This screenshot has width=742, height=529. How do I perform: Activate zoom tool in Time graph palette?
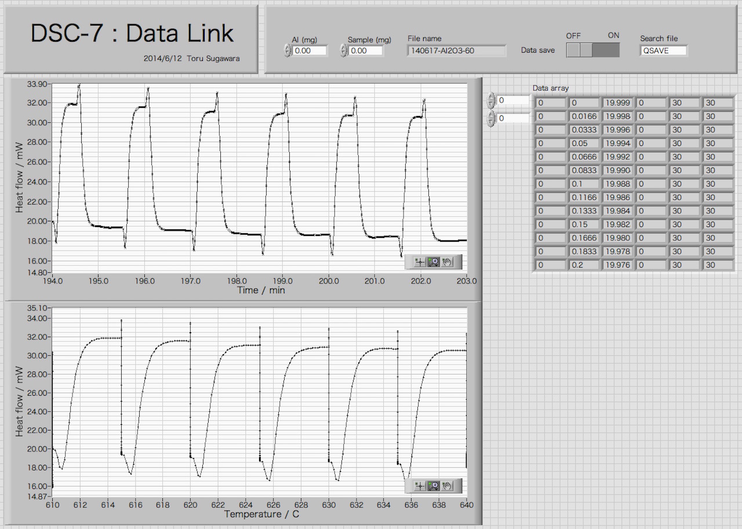click(433, 262)
